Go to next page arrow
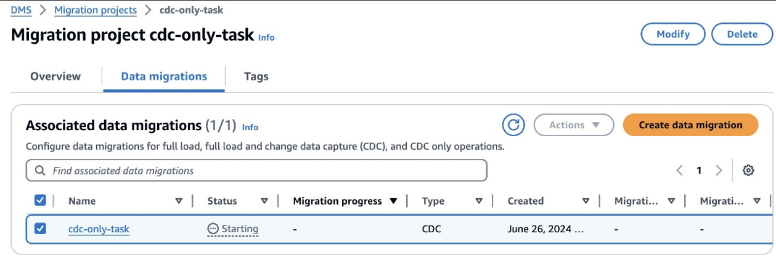The height and width of the screenshot is (260, 776). tap(719, 171)
